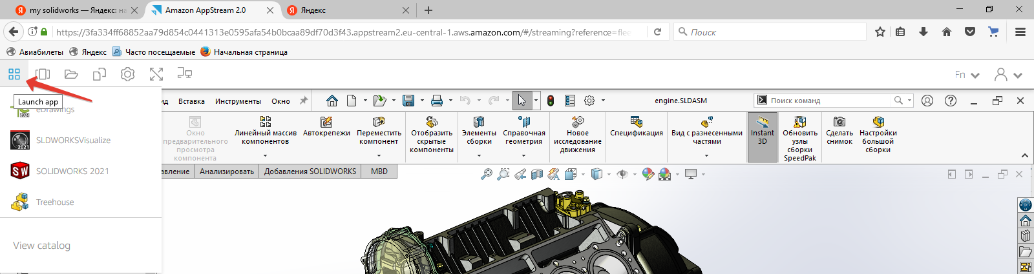
Task: Toggle AppStream fullscreen icon
Action: tap(156, 74)
